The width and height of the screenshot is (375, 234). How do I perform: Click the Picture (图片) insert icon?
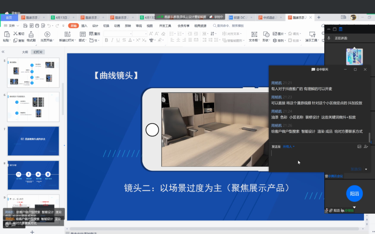pyautogui.click(x=275, y=34)
